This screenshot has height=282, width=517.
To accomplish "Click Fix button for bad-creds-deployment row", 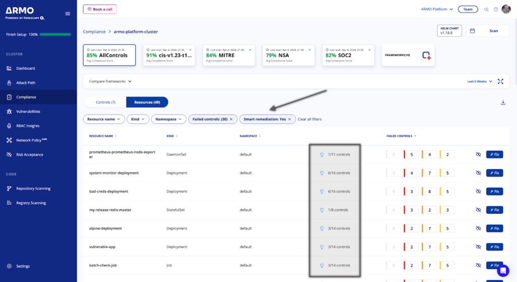I will click(x=495, y=191).
